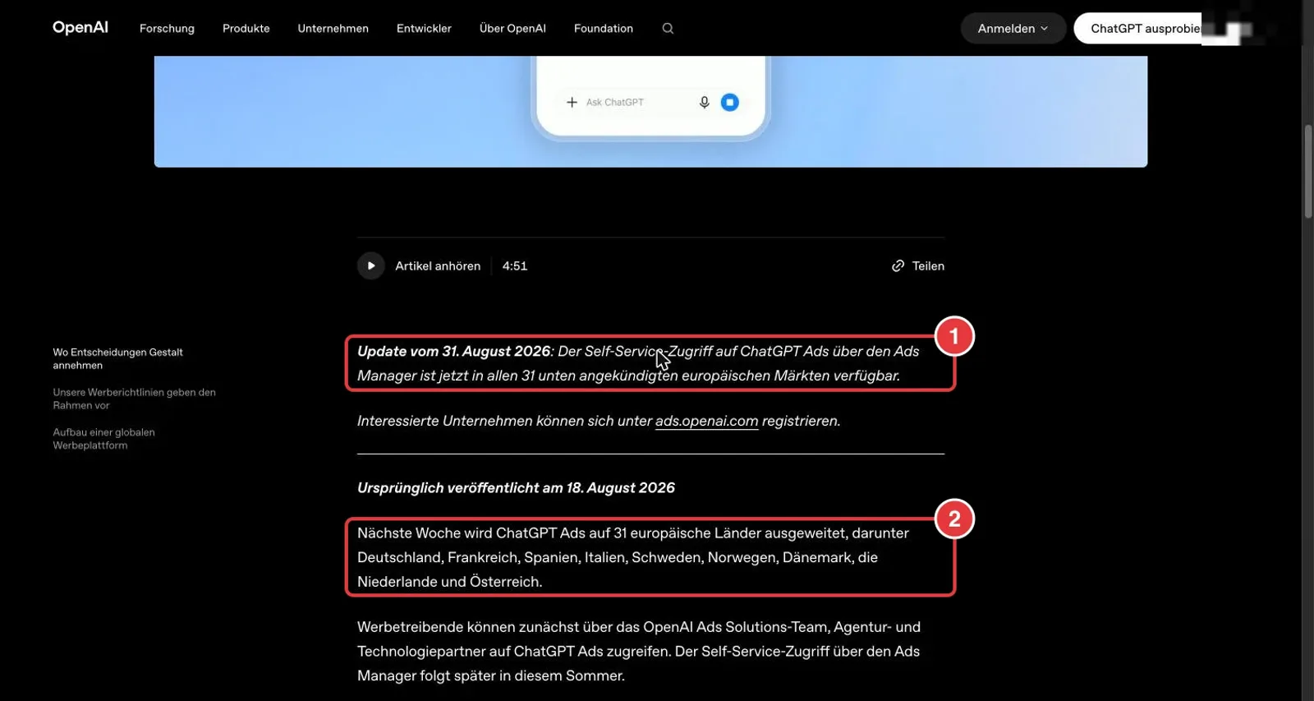
Task: Open the Produkte menu
Action: click(x=246, y=28)
